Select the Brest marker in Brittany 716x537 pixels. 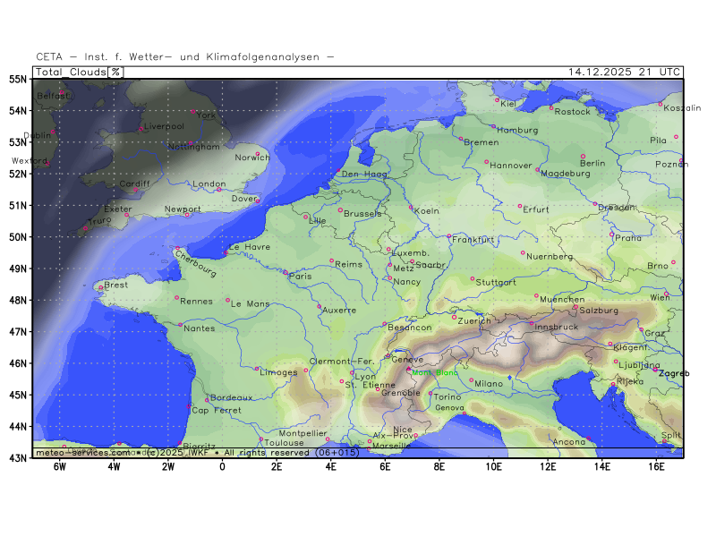tap(101, 287)
